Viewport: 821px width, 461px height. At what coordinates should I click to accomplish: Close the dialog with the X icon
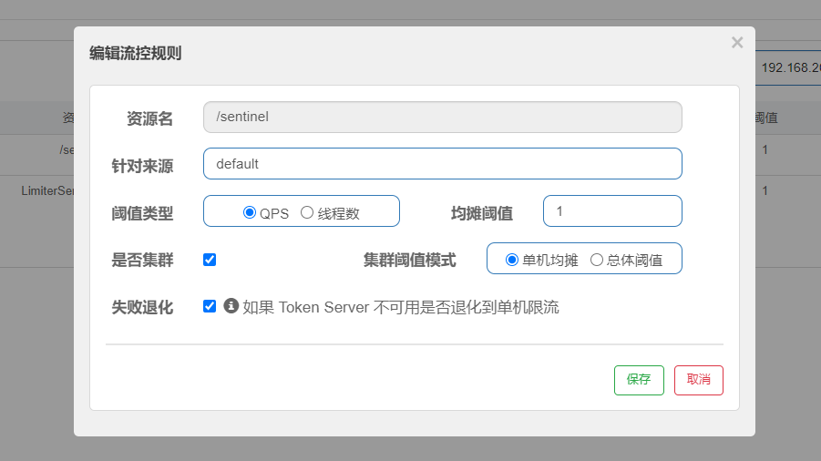(736, 43)
